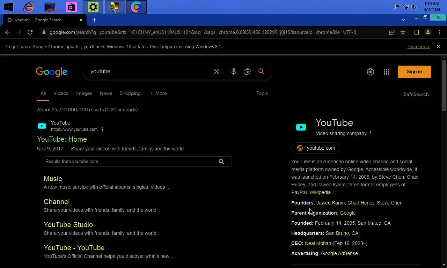Switch to Images results tab
447x268 pixels.
click(84, 93)
